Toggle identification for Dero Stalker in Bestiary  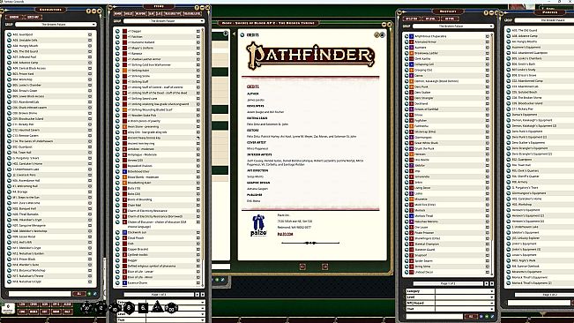click(x=488, y=93)
